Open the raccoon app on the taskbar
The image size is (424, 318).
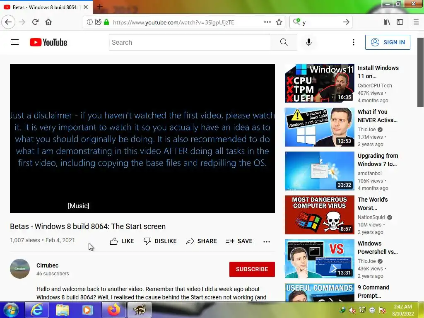(139, 310)
